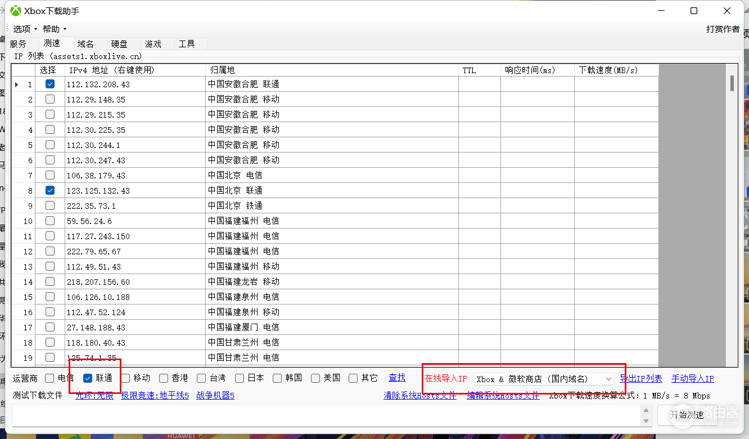Click the log box scroll up arrow

click(x=646, y=410)
